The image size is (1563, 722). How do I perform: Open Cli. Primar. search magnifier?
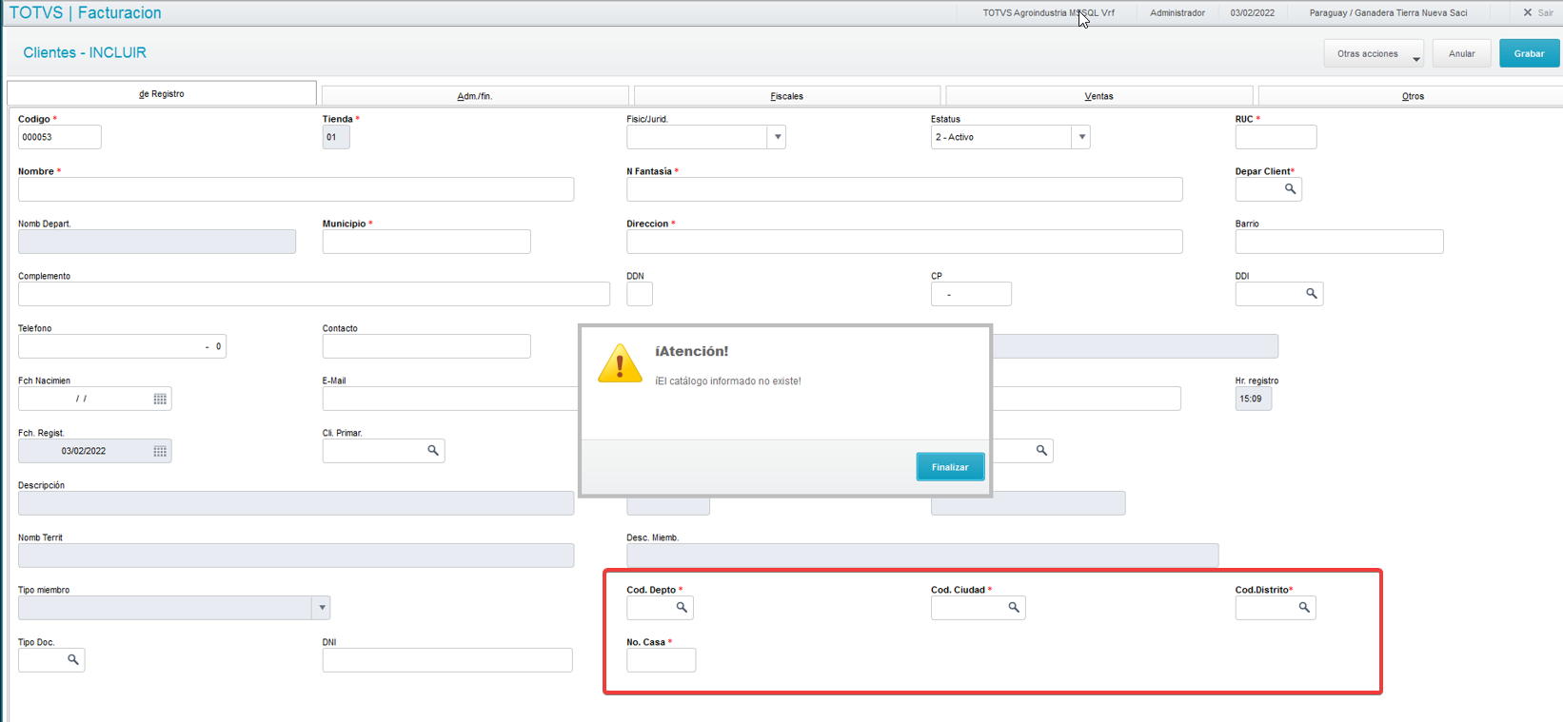point(432,451)
